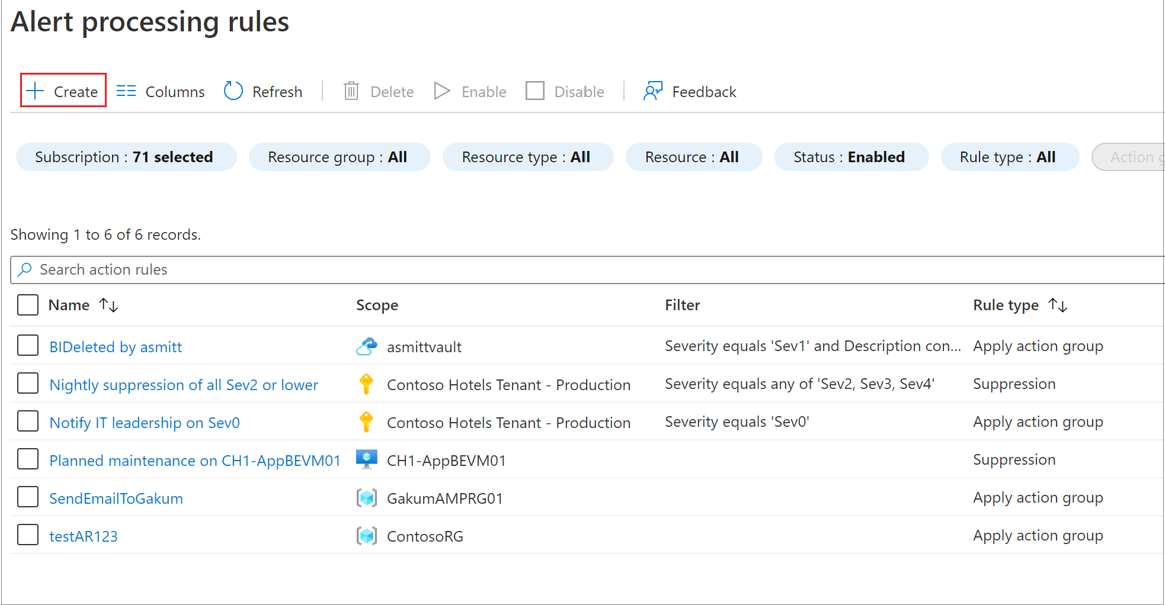
Task: Click the CH1-AppBEVM01 virtual machine icon
Action: (x=367, y=460)
